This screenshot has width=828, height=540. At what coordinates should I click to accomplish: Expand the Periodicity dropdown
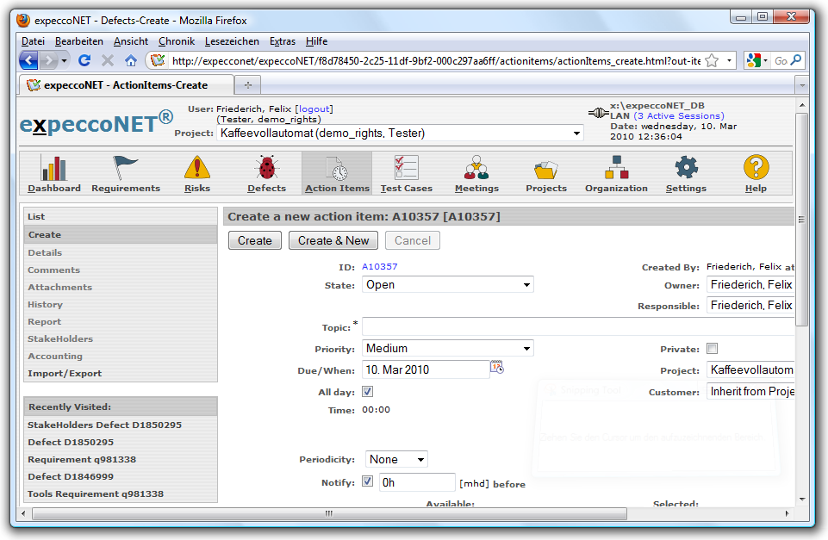pyautogui.click(x=396, y=459)
